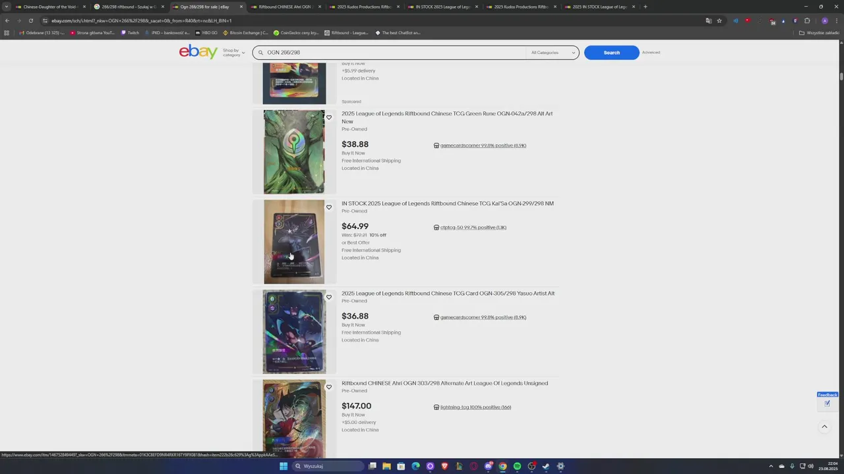Favorite the Yasuo Artist Alt listing
Screen dimensions: 844x474
click(329, 298)
